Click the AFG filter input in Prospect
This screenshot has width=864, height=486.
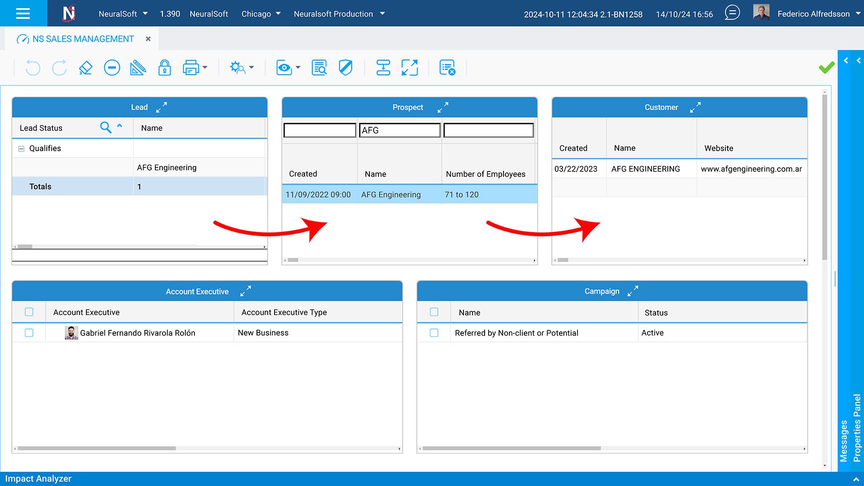pyautogui.click(x=400, y=130)
